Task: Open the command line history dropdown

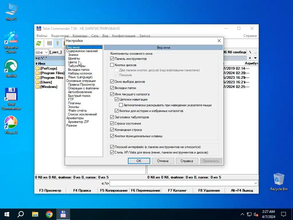Action: click(x=256, y=183)
